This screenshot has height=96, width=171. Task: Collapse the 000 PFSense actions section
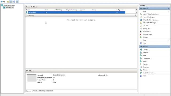point(169,47)
